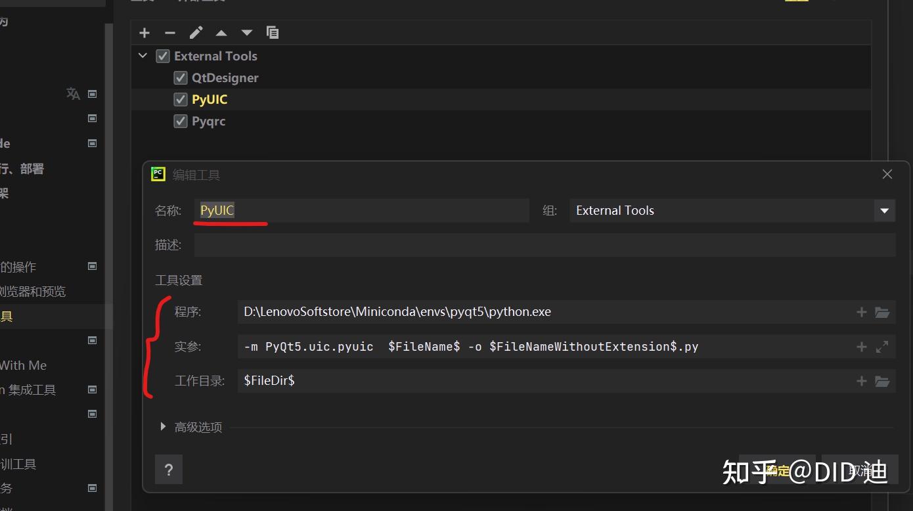Move tool down with arrow icon

pyautogui.click(x=247, y=33)
